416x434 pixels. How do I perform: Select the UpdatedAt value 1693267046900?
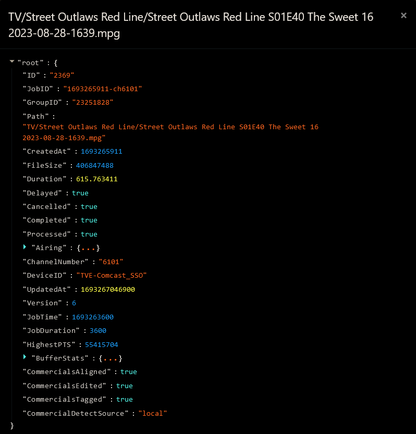click(107, 289)
